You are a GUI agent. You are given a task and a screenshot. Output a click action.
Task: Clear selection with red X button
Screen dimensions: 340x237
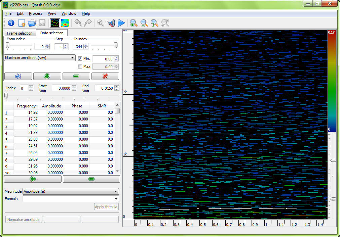[105, 76]
